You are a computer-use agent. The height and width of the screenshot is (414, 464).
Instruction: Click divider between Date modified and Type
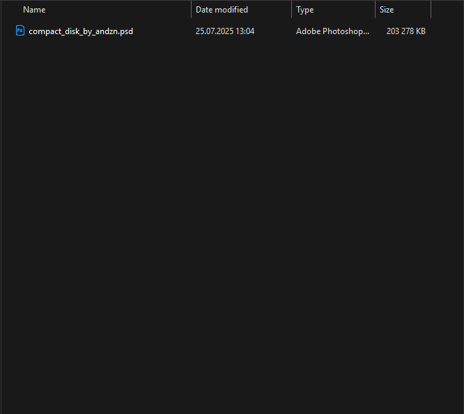(291, 10)
